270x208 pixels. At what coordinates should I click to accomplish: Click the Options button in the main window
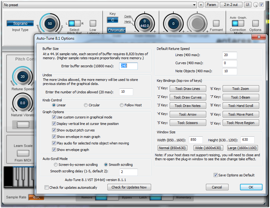[x=255, y=24]
